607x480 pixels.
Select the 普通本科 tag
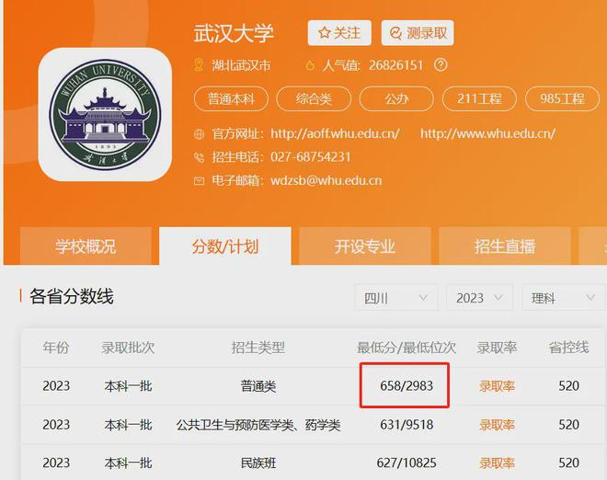point(231,98)
